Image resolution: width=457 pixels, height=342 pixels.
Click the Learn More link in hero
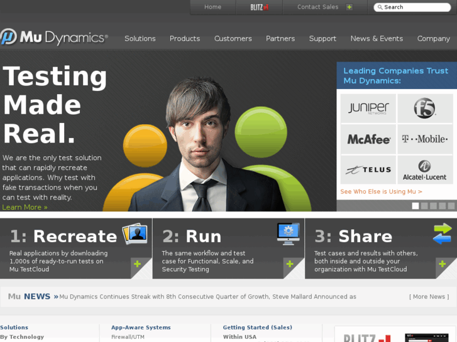25,207
